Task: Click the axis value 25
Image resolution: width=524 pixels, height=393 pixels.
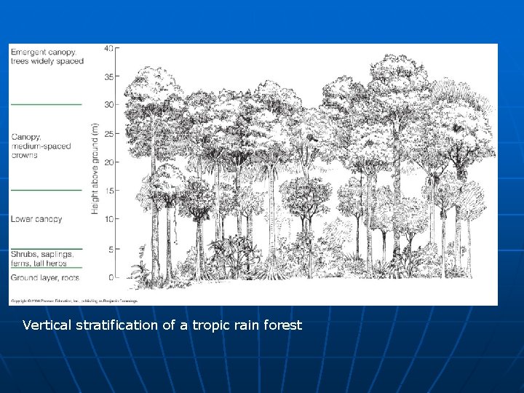Action: 108,134
